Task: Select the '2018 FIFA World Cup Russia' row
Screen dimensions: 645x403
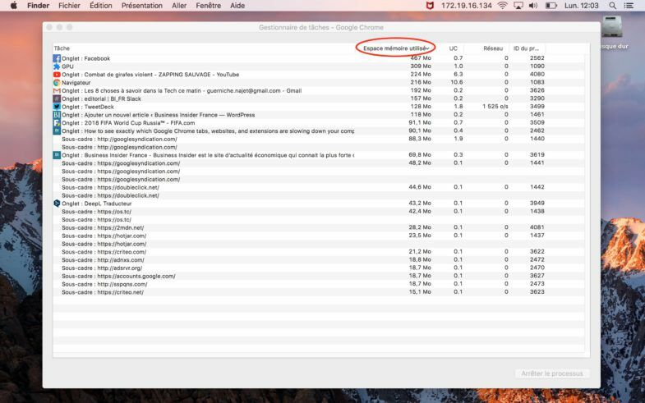Action: [x=318, y=123]
